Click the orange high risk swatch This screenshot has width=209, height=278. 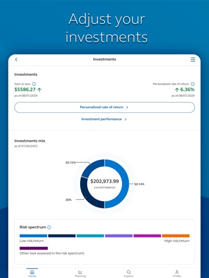[x=176, y=236]
